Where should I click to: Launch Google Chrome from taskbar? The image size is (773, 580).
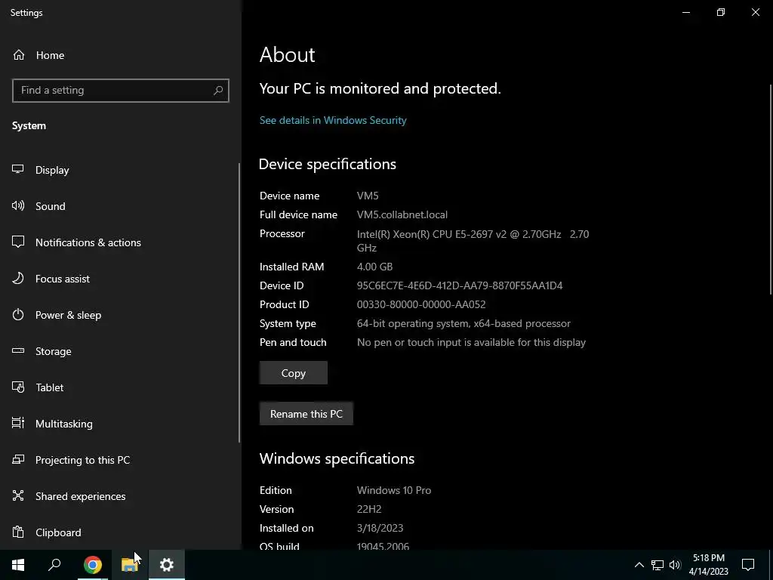tap(92, 565)
